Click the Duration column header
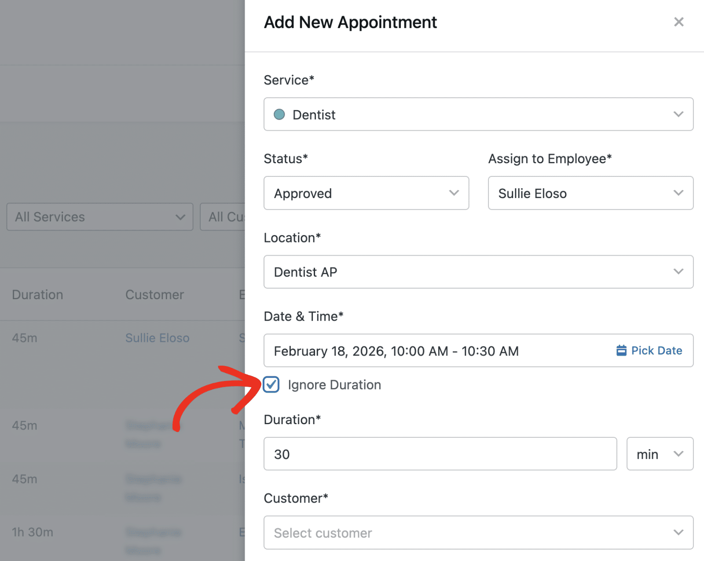 (x=37, y=295)
